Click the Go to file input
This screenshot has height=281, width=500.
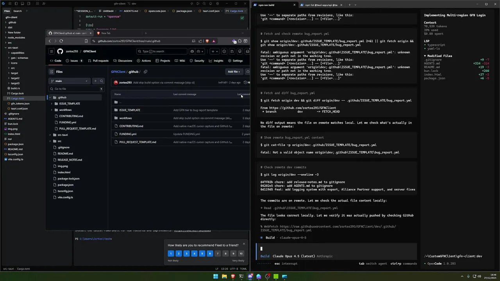pyautogui.click(x=76, y=89)
